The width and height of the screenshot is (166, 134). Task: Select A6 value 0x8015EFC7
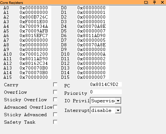tap(35, 36)
